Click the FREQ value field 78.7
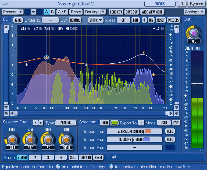 pyautogui.click(x=12, y=148)
